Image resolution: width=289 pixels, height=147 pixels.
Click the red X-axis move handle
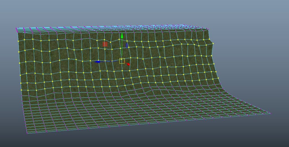[128, 64]
